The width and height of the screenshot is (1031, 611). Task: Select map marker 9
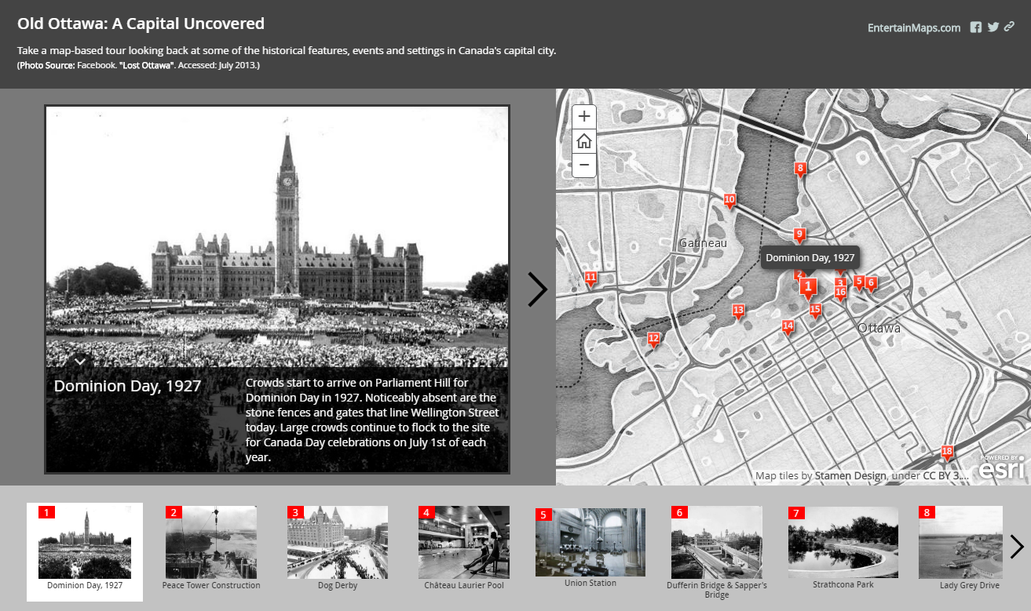(x=799, y=235)
